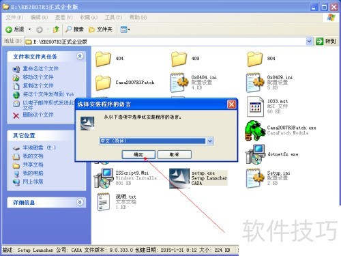
Task: Open the 工具(T) menu
Action: click(113, 17)
